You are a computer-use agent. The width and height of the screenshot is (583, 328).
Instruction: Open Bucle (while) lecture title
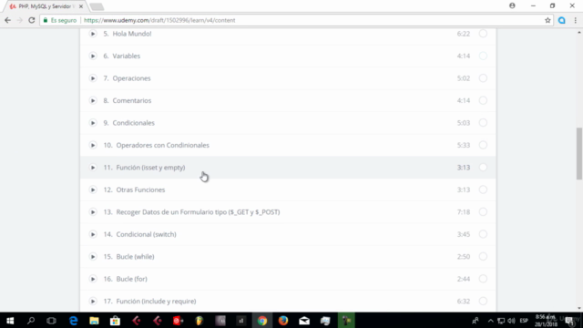tap(136, 257)
